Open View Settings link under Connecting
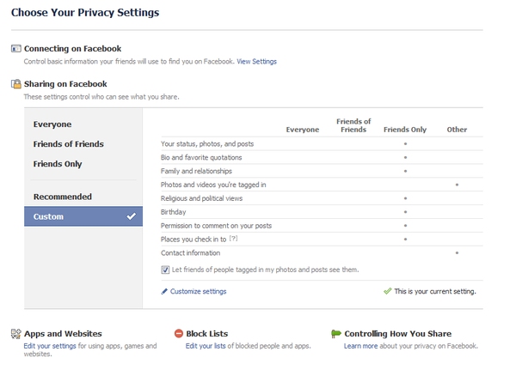Screen dimensions: 516x370 click(x=256, y=62)
